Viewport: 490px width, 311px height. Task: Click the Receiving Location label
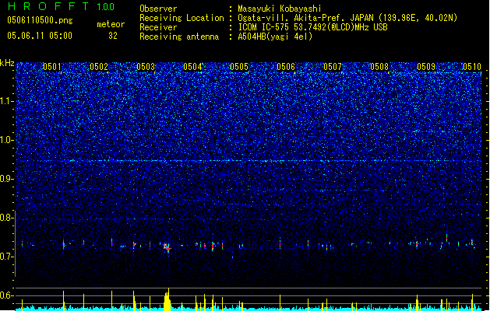[182, 18]
